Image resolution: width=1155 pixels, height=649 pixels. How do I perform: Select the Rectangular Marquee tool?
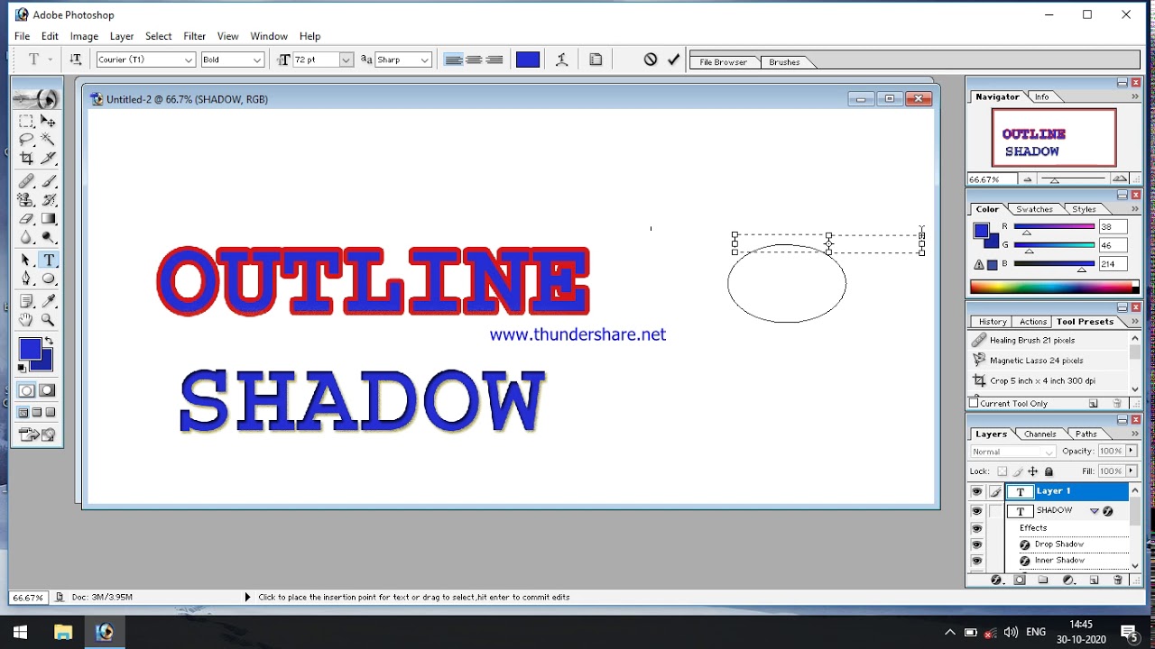[26, 122]
